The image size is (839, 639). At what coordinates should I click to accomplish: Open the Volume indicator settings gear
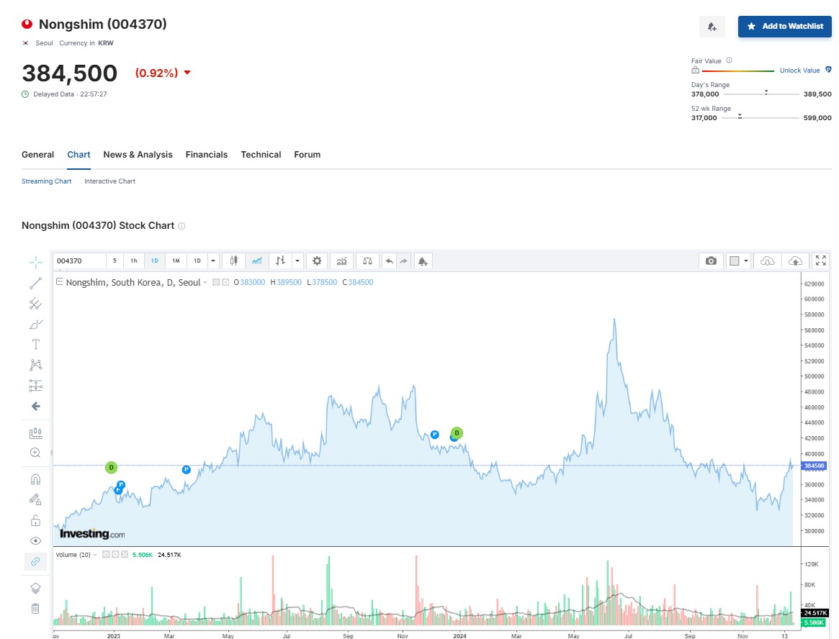coord(115,555)
